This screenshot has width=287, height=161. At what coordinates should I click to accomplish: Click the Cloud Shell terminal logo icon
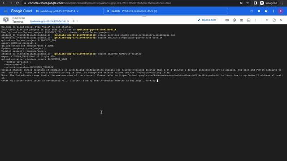[x=6, y=20]
